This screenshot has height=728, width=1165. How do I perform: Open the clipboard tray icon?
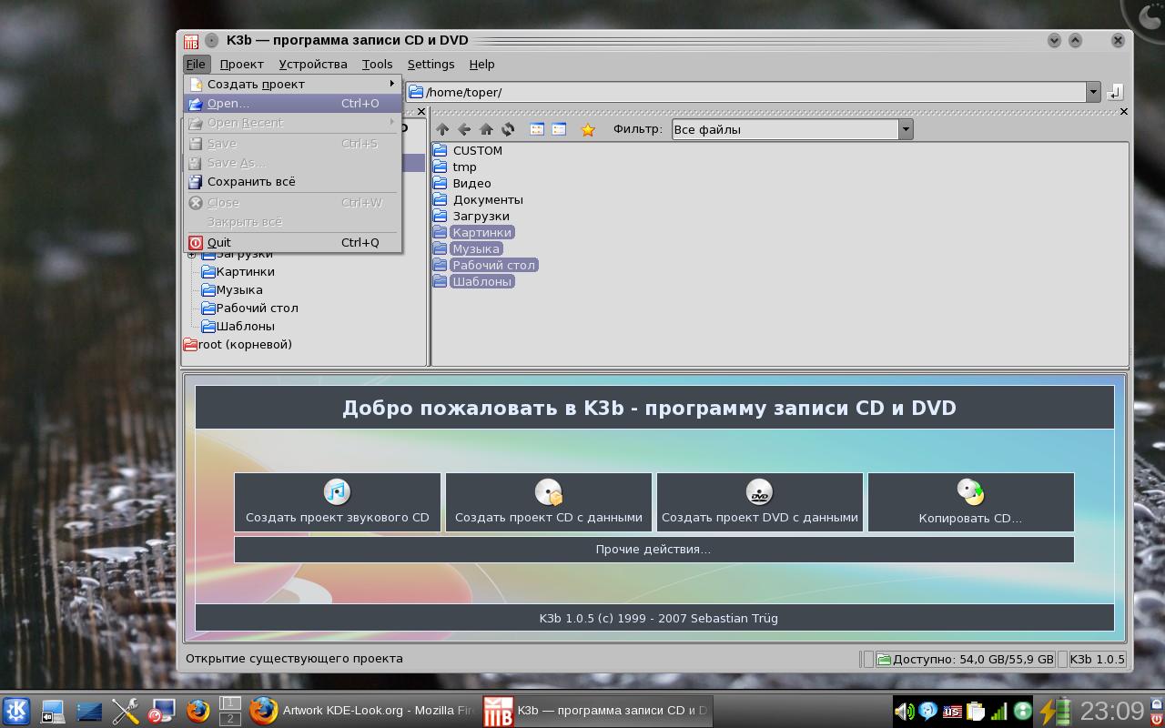click(976, 712)
